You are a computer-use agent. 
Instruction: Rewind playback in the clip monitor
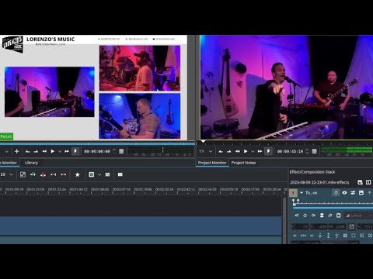(x=44, y=151)
